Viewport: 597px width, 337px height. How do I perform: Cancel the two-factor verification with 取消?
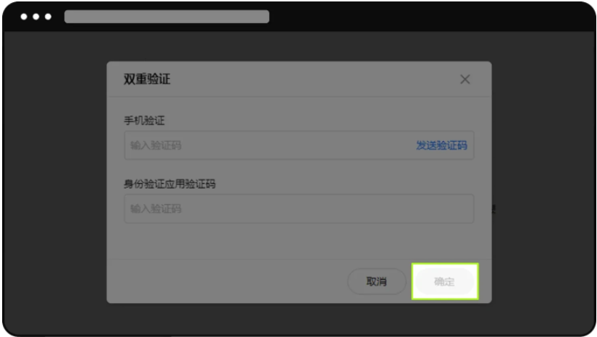click(x=376, y=281)
